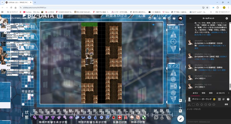Switch to the メイン chat tab
Screen dimensions: 231x124
(x=195, y=93)
